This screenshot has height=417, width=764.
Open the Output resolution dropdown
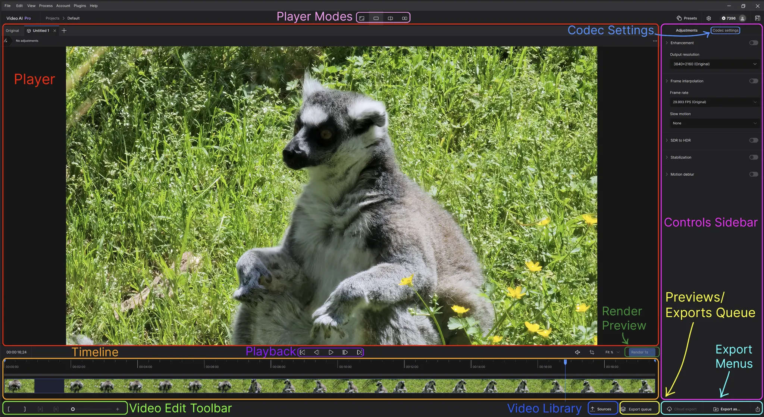point(714,64)
